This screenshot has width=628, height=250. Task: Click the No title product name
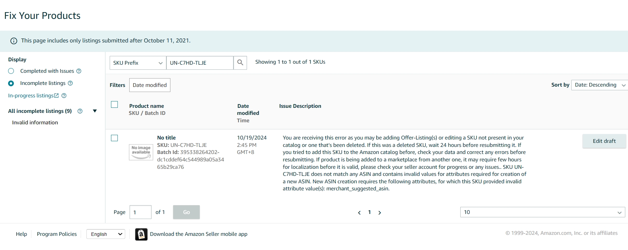click(x=166, y=138)
